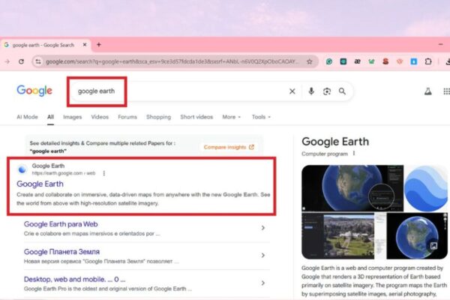The image size is (450, 300).
Task: Open the Google Earth result title link
Action: 40,184
